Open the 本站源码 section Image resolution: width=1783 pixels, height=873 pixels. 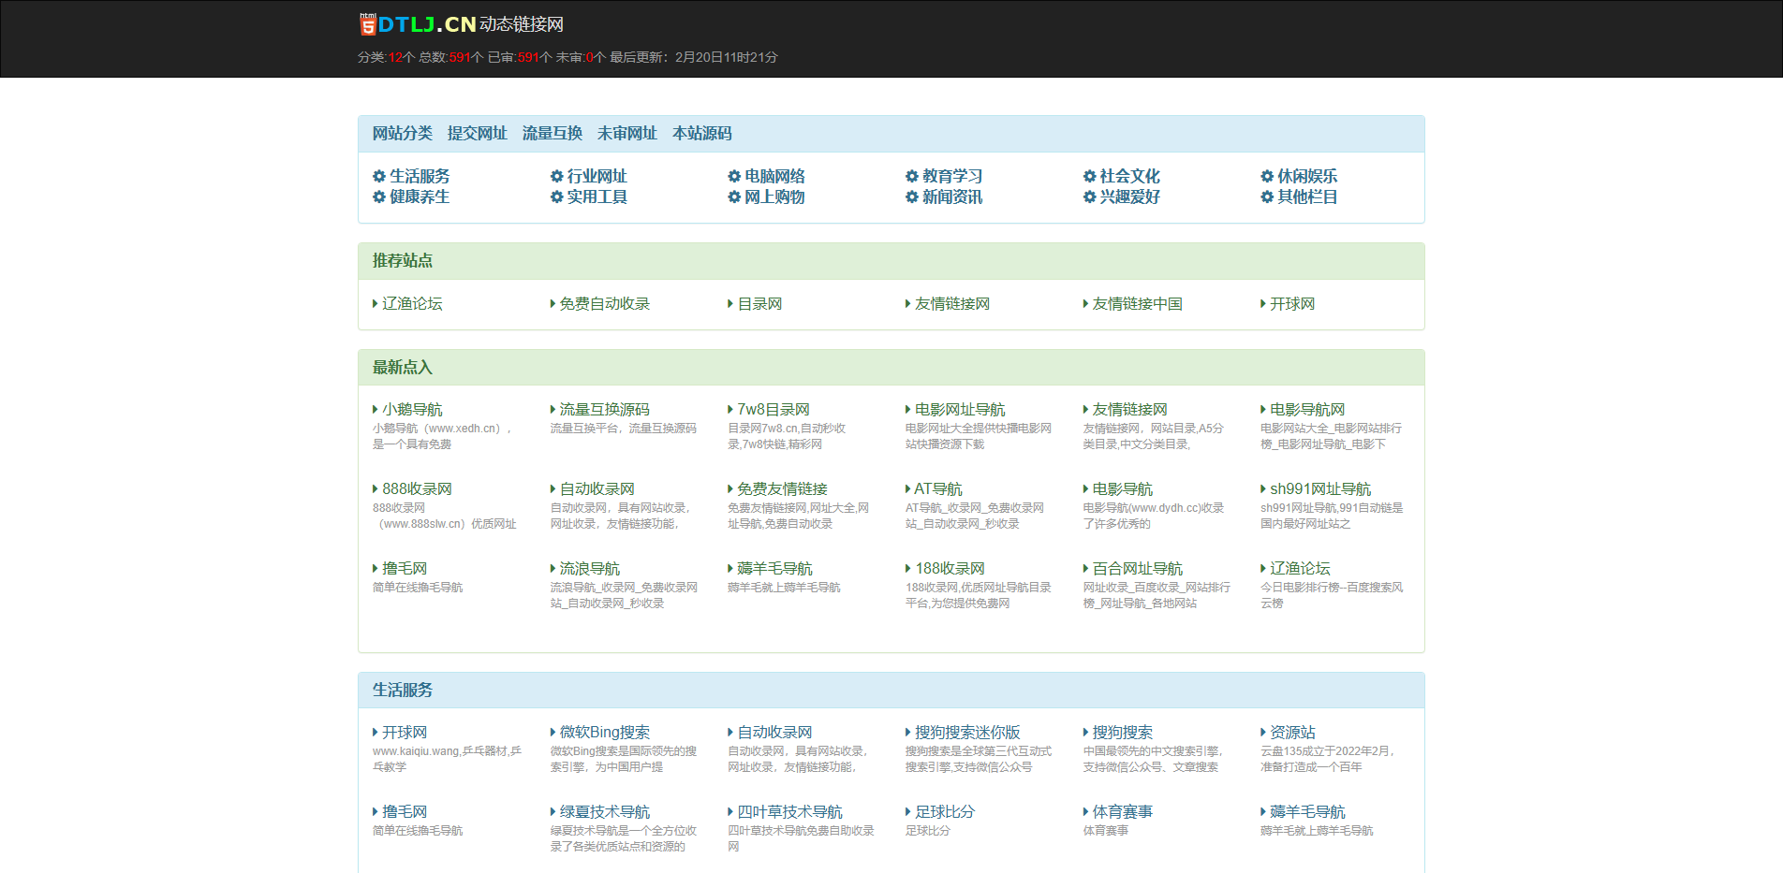702,134
